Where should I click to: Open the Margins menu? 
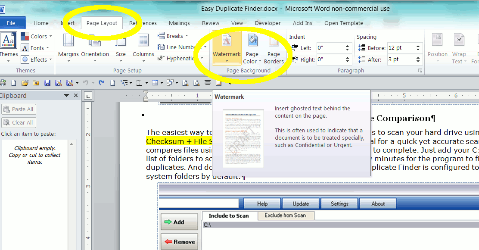pos(68,48)
